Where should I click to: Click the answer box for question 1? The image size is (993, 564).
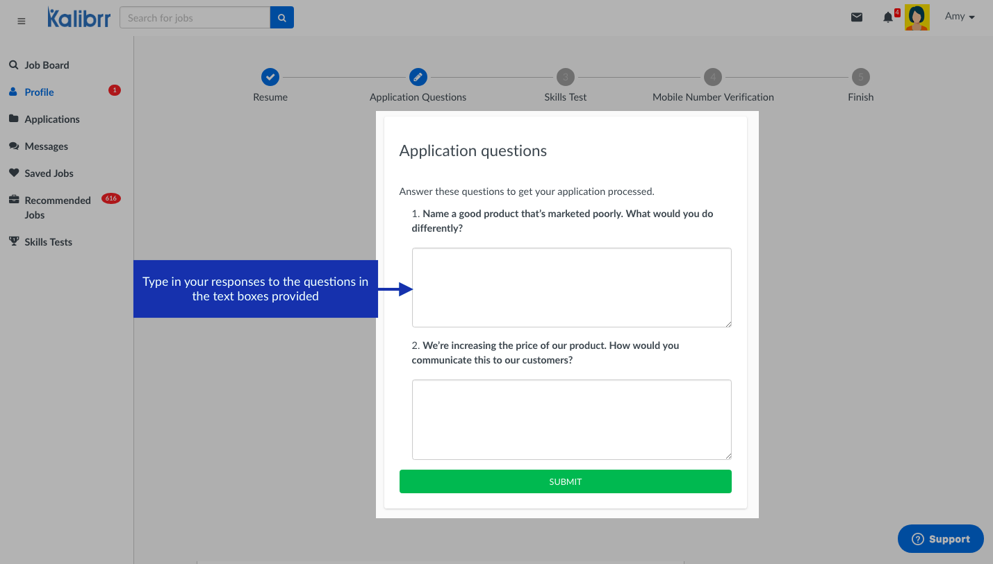571,287
